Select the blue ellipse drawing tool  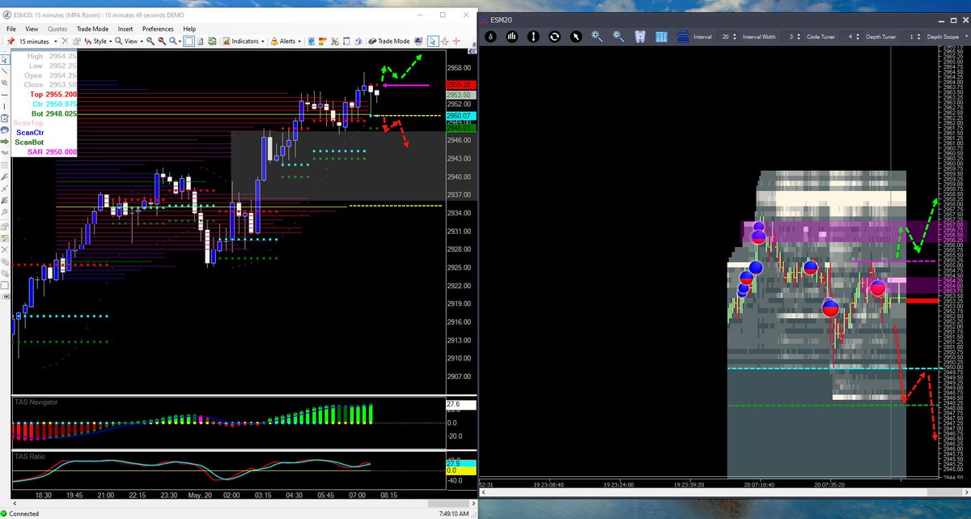(x=5, y=130)
